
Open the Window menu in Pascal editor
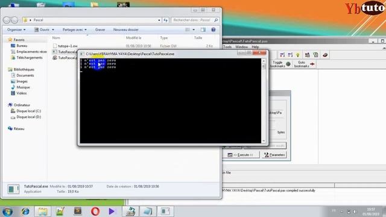click(241, 47)
